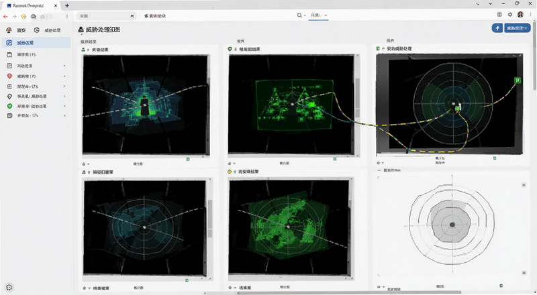Open a new browser tab with plus
This screenshot has width=537, height=295.
[x=67, y=5]
